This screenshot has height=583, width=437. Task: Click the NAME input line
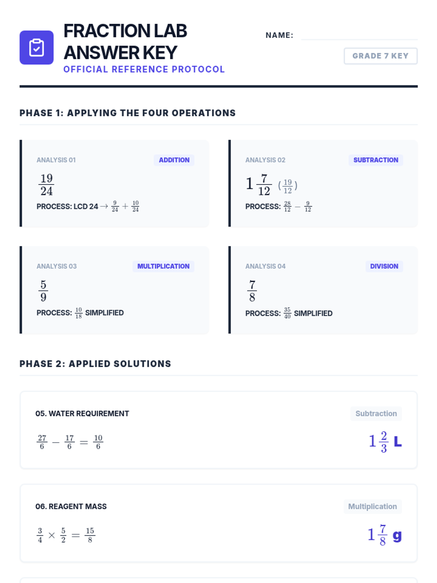[x=359, y=35]
